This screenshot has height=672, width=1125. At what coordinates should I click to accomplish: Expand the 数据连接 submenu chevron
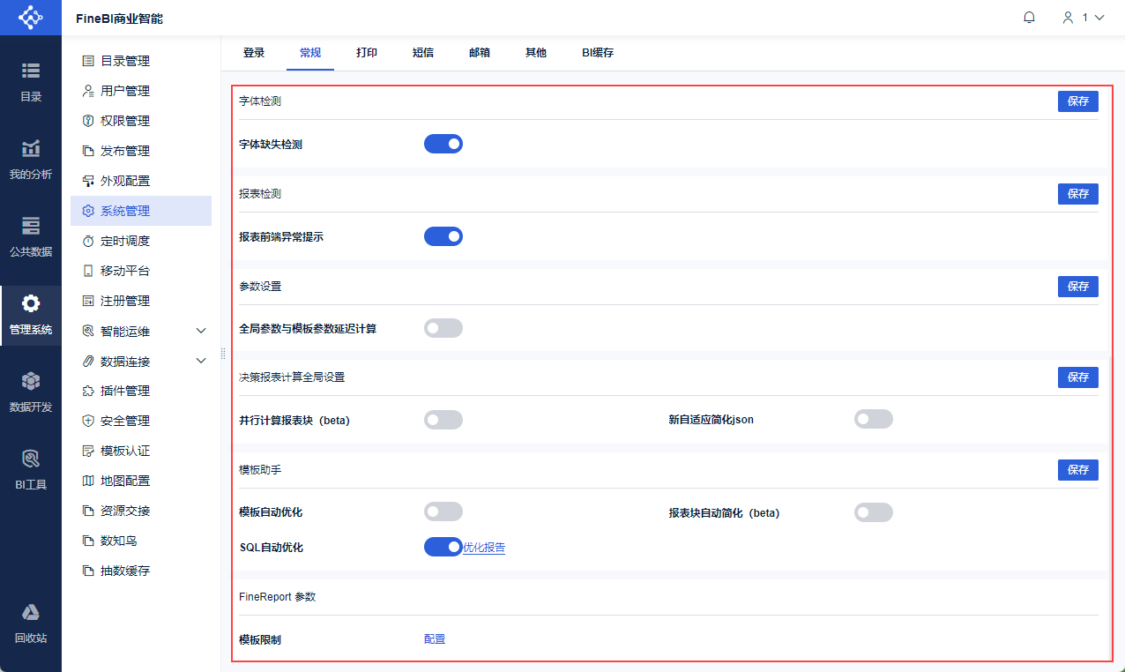click(201, 361)
